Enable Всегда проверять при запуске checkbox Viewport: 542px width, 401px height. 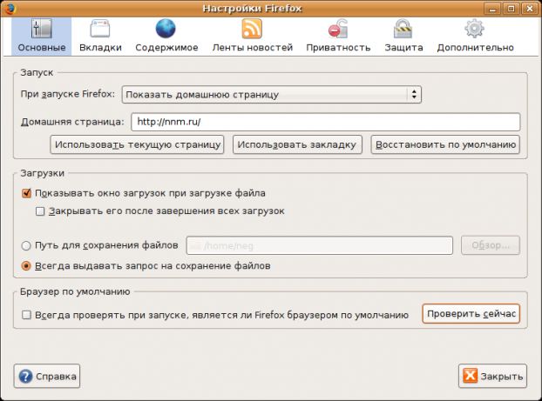pyautogui.click(x=26, y=315)
